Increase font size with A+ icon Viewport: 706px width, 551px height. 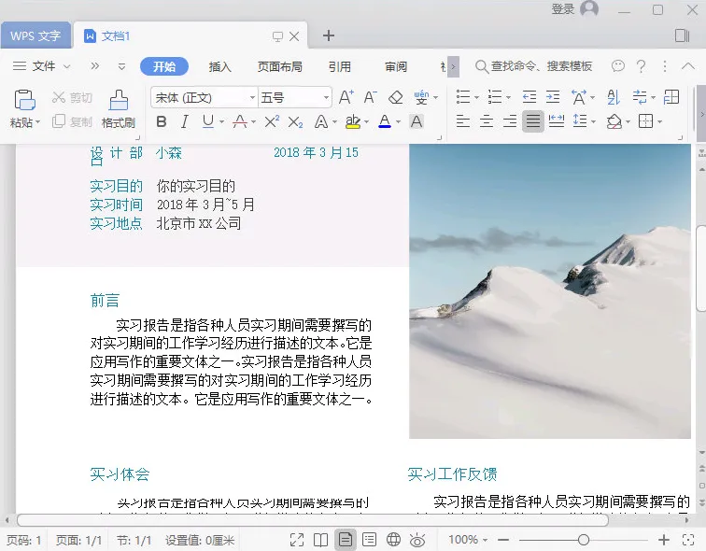346,97
